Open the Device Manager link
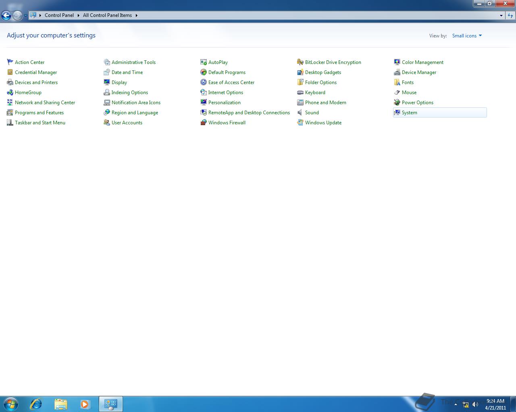The image size is (516, 412). 419,72
